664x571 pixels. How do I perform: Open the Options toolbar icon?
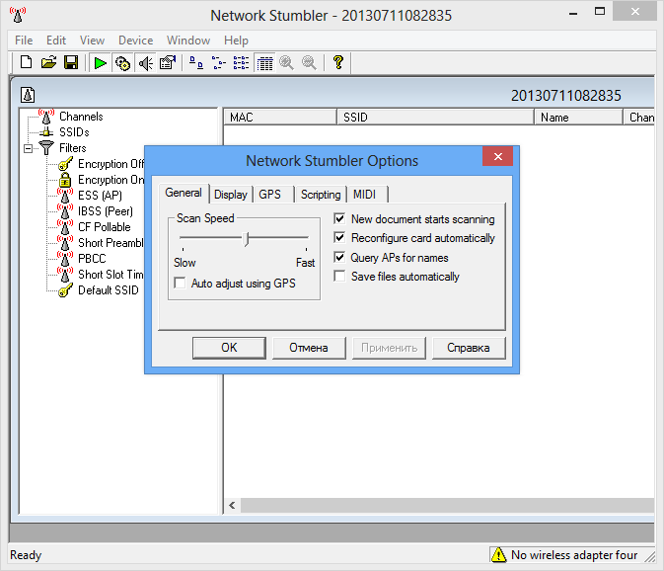(168, 63)
